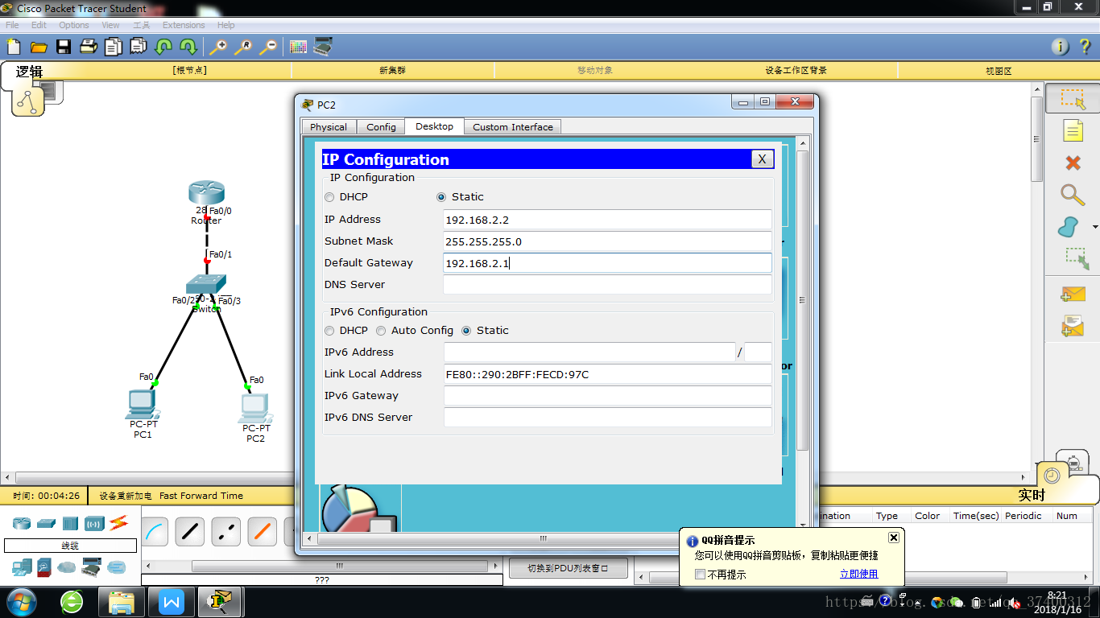Close IP Configuration with the X button
This screenshot has width=1100, height=618.
coord(762,159)
